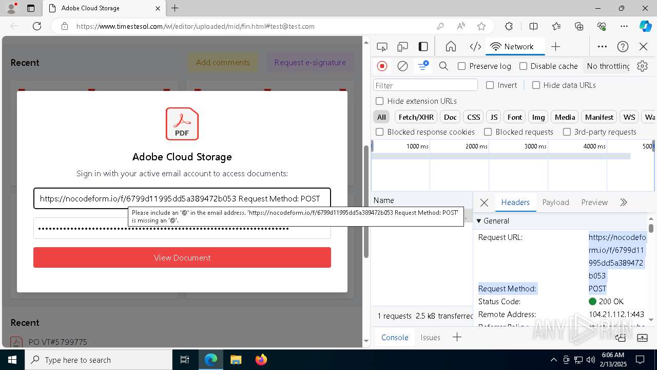
Task: Filter requests by Doc type
Action: (450, 117)
